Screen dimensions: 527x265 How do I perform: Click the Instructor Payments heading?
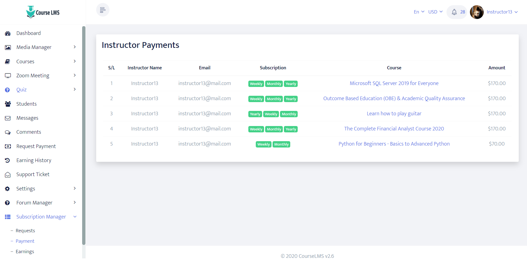tap(141, 45)
